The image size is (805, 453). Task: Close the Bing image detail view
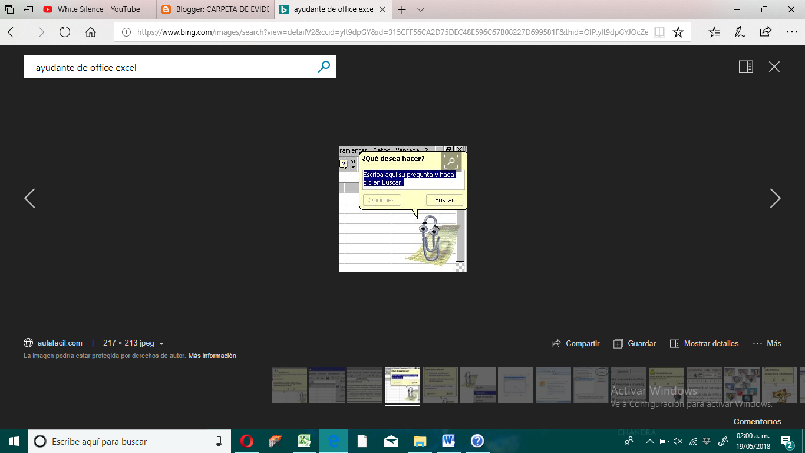pos(774,67)
